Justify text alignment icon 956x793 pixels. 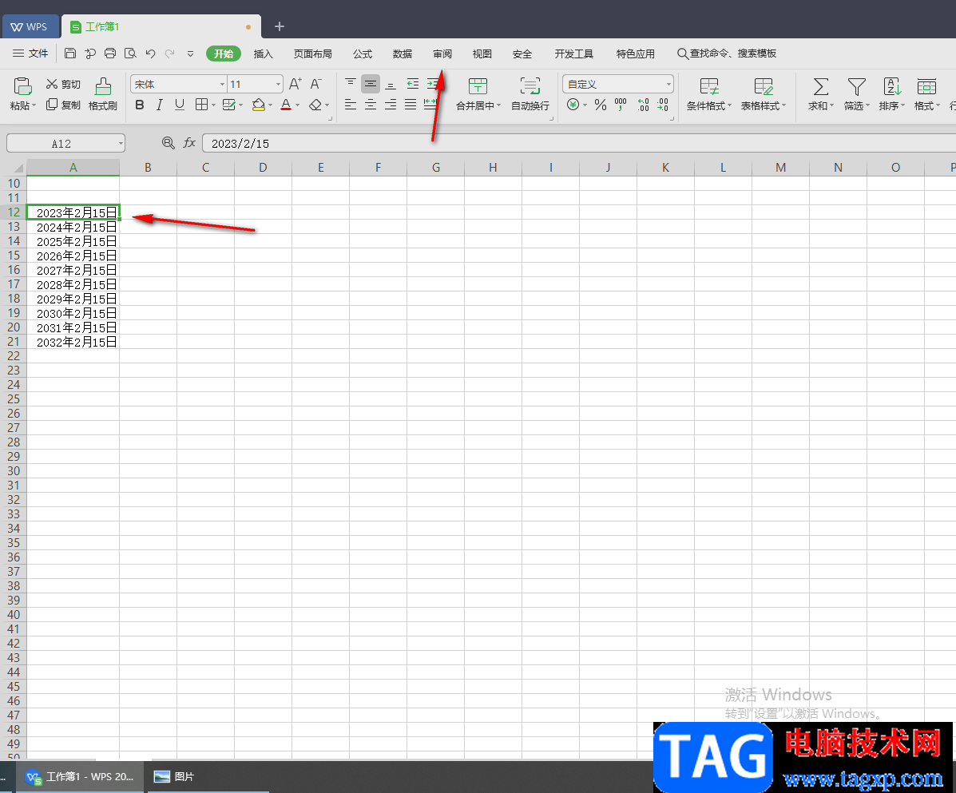coord(411,105)
